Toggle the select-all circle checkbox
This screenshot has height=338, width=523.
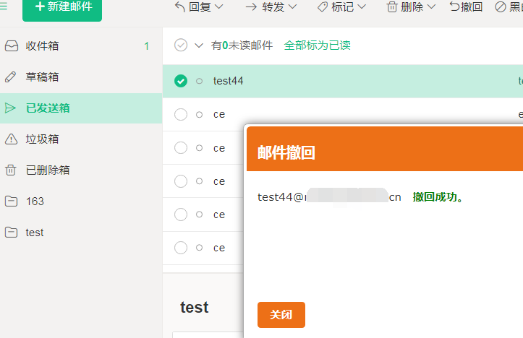(x=181, y=45)
